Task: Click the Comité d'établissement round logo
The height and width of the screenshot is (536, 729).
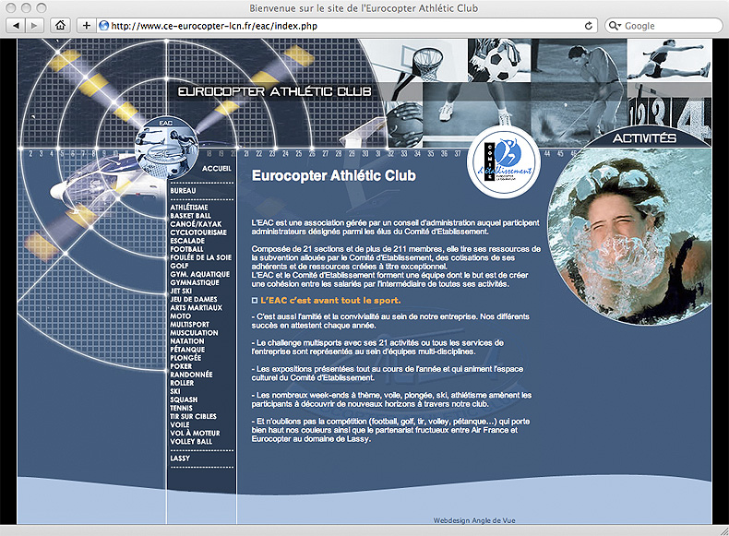Action: pos(504,162)
